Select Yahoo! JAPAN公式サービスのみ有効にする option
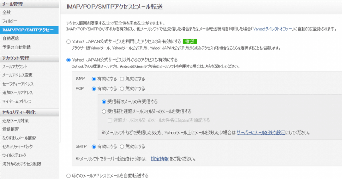This screenshot has width=342, height=179. (x=68, y=41)
